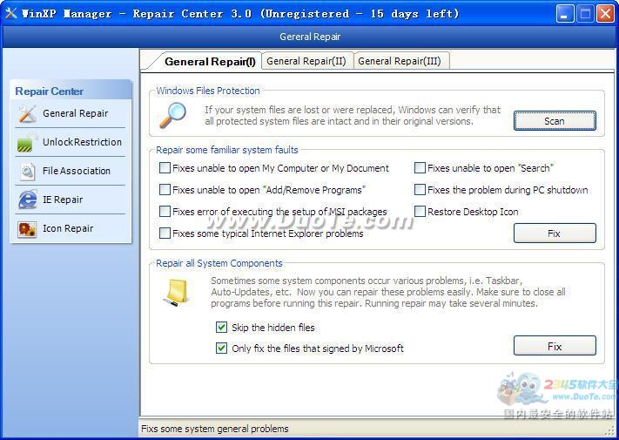The image size is (619, 440).
Task: Click the "Repair all System Components" label
Action: pyautogui.click(x=219, y=263)
